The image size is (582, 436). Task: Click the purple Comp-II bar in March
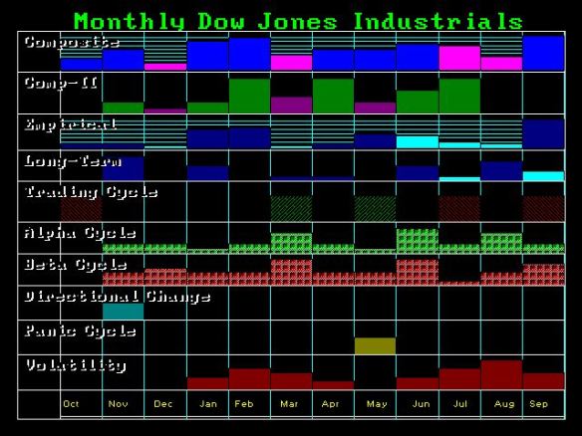[x=291, y=105]
